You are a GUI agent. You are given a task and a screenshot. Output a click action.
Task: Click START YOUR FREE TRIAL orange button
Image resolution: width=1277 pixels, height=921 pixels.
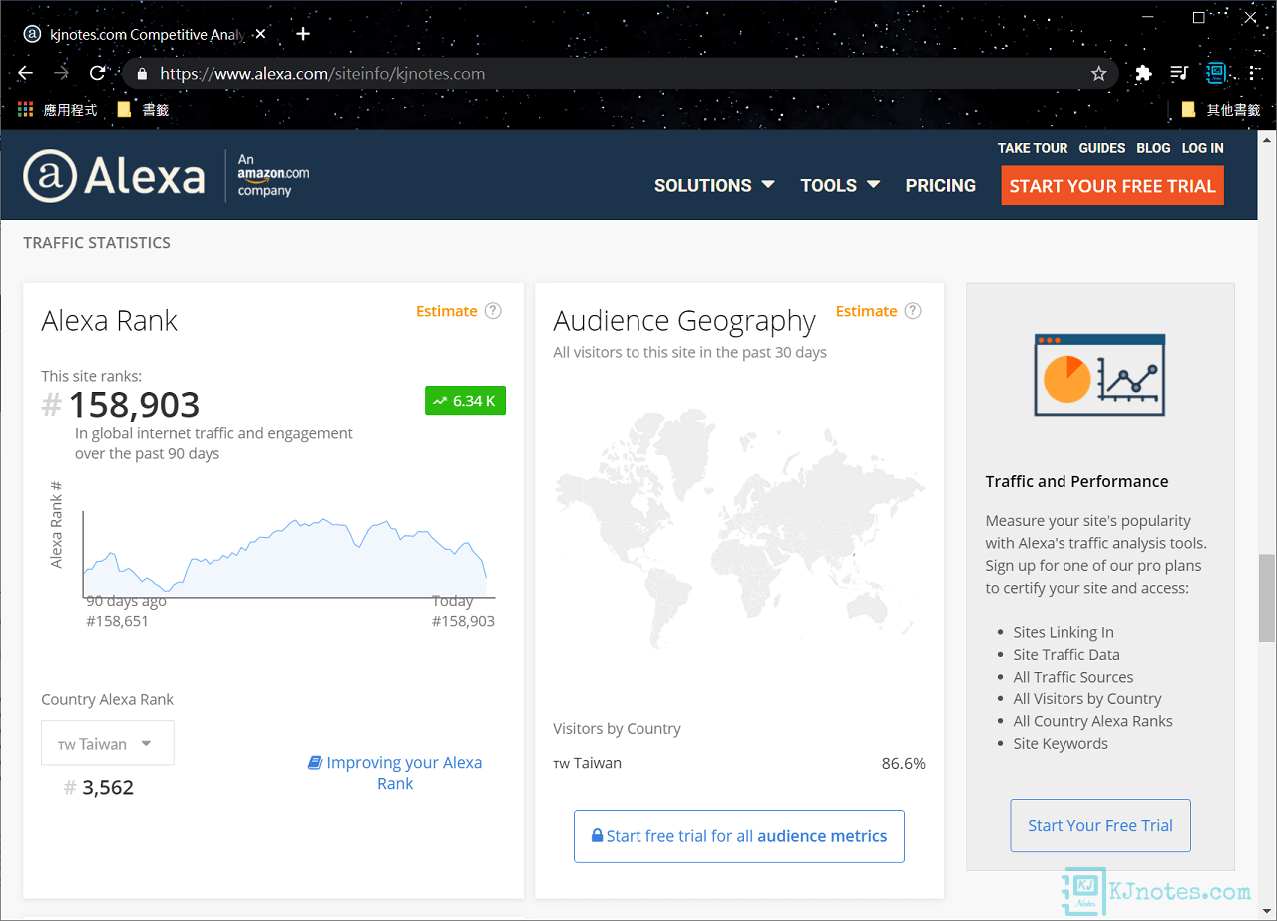[1112, 186]
